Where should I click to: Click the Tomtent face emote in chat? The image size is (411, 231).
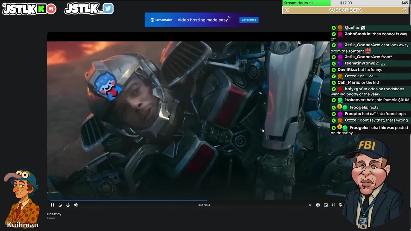(368, 51)
